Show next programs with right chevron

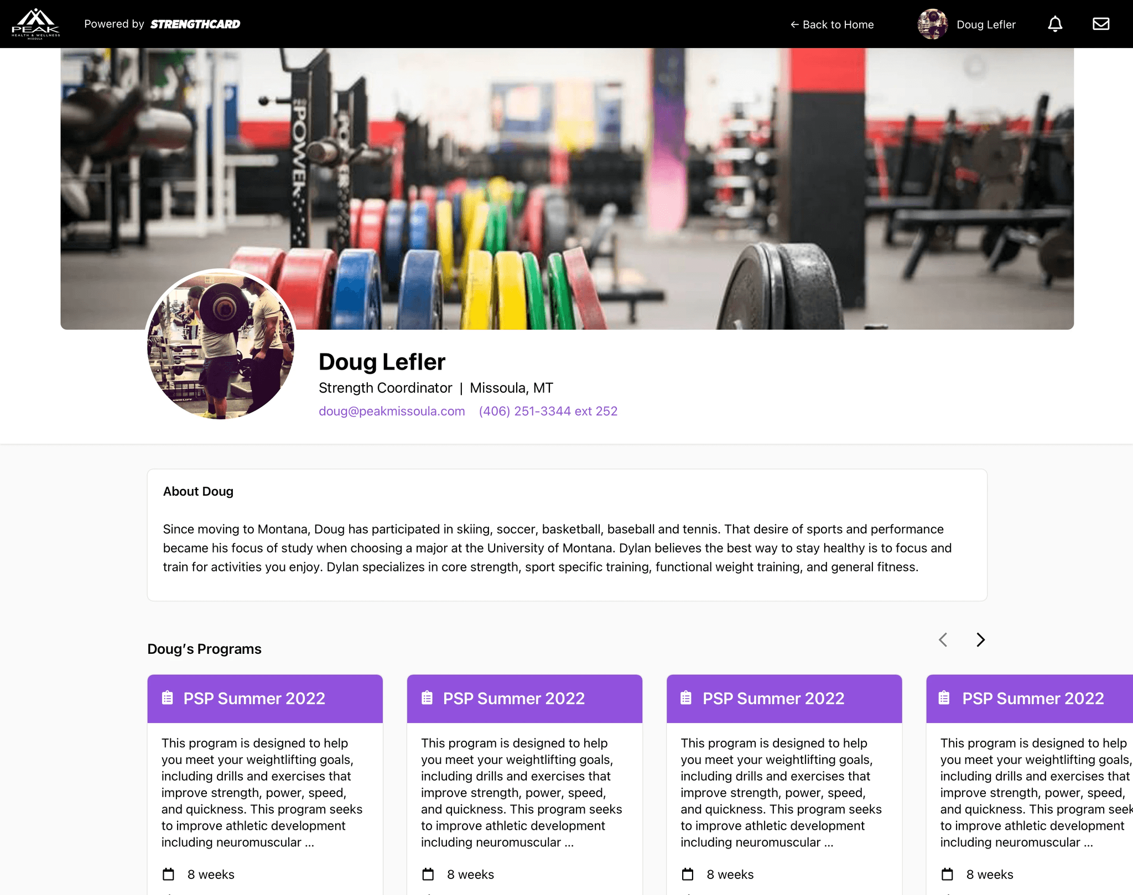pos(980,640)
